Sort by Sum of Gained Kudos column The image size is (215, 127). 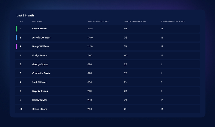click(135, 21)
